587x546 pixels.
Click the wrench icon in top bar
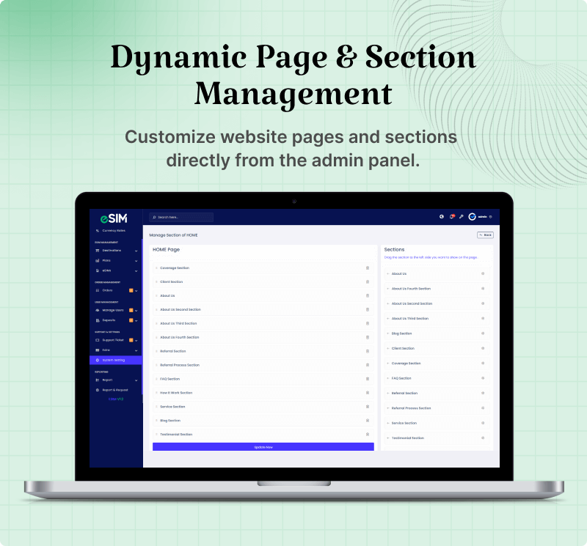pyautogui.click(x=461, y=217)
